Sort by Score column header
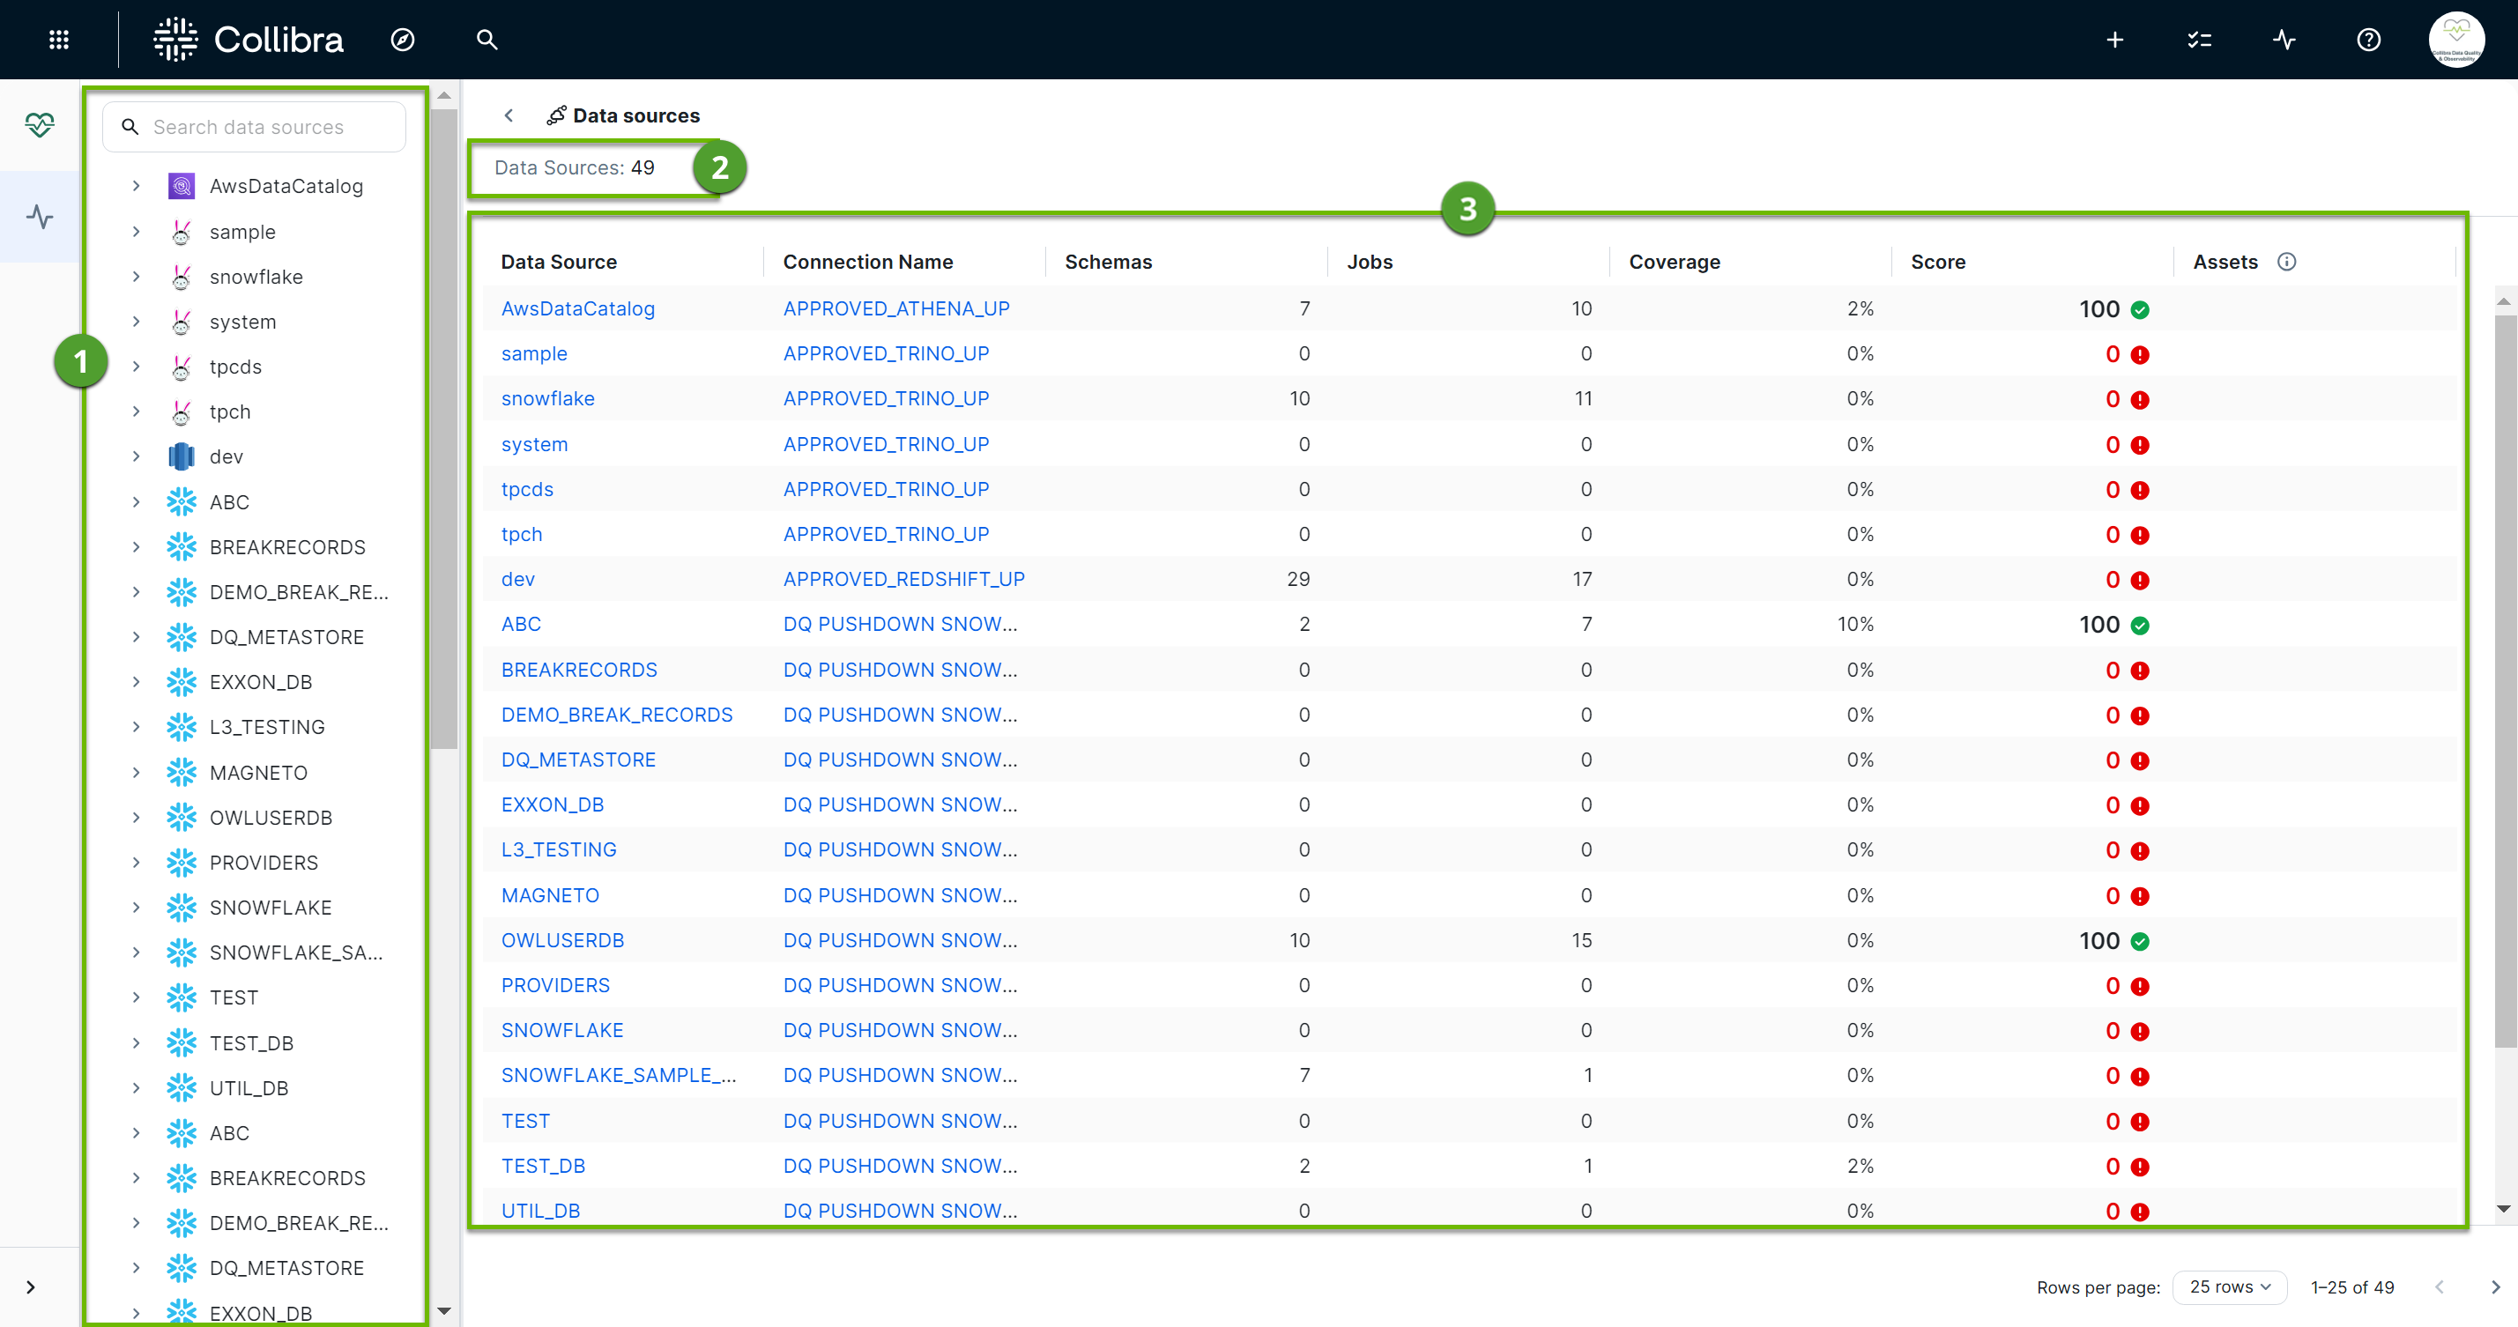Screen dimensions: 2518x1327 coord(1938,262)
